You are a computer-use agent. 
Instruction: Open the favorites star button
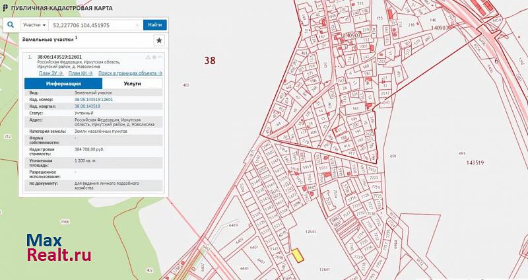point(158,40)
